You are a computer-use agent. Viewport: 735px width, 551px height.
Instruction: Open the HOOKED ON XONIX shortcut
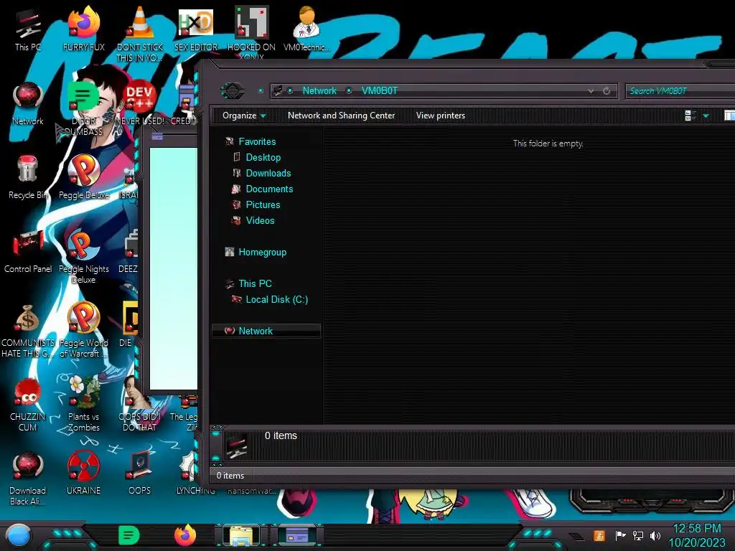[x=251, y=32]
